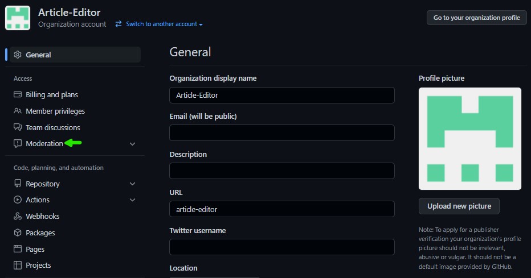Viewport: 531px width, 278px height.
Task: Click the Actions play icon
Action: tap(18, 200)
